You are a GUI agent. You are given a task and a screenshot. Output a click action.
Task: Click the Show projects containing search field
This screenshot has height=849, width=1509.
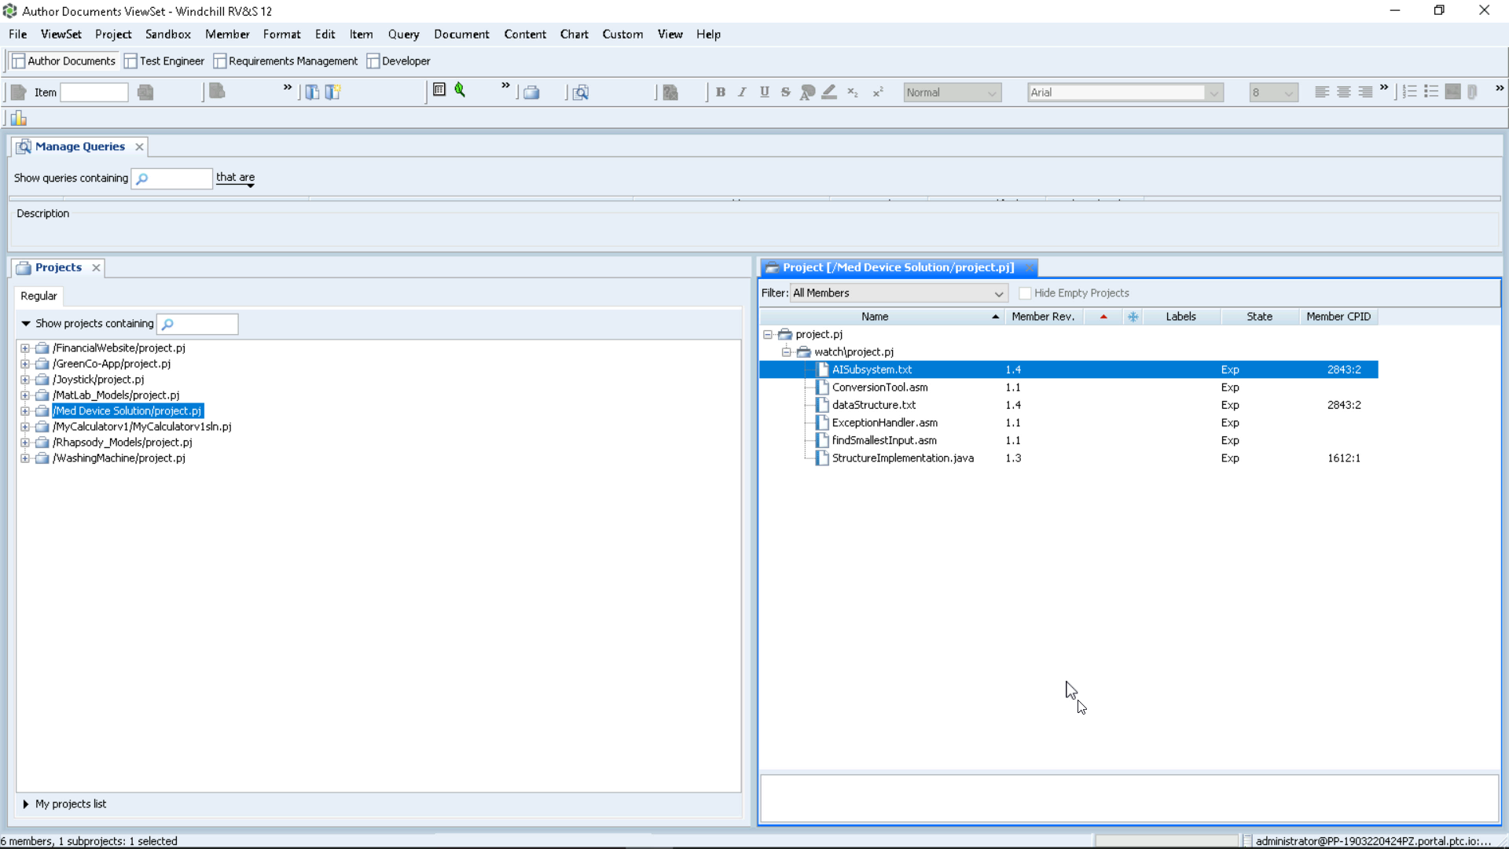[197, 324]
